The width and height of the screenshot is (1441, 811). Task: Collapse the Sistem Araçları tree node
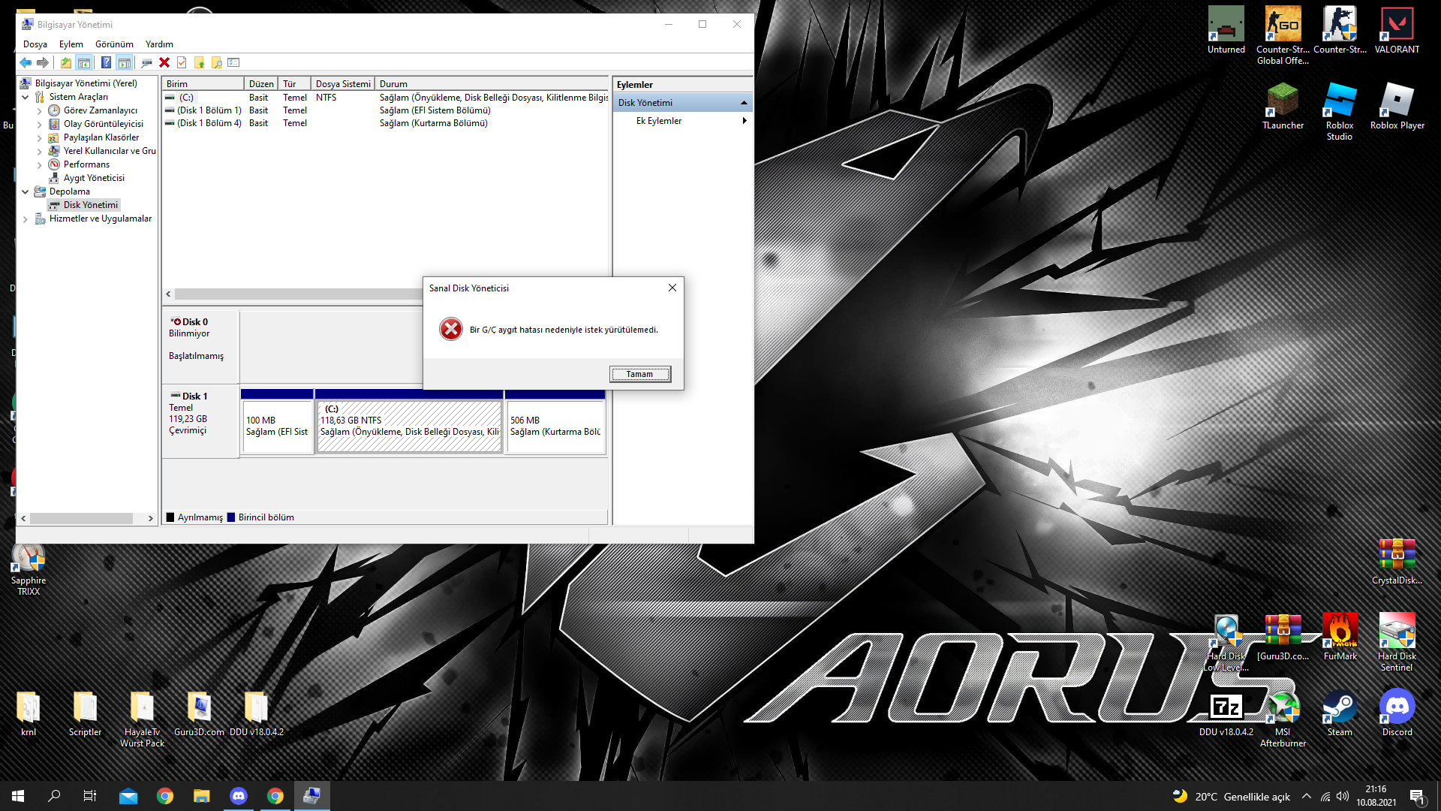coord(26,97)
